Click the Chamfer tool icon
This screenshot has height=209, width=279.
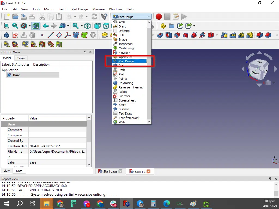point(268,35)
